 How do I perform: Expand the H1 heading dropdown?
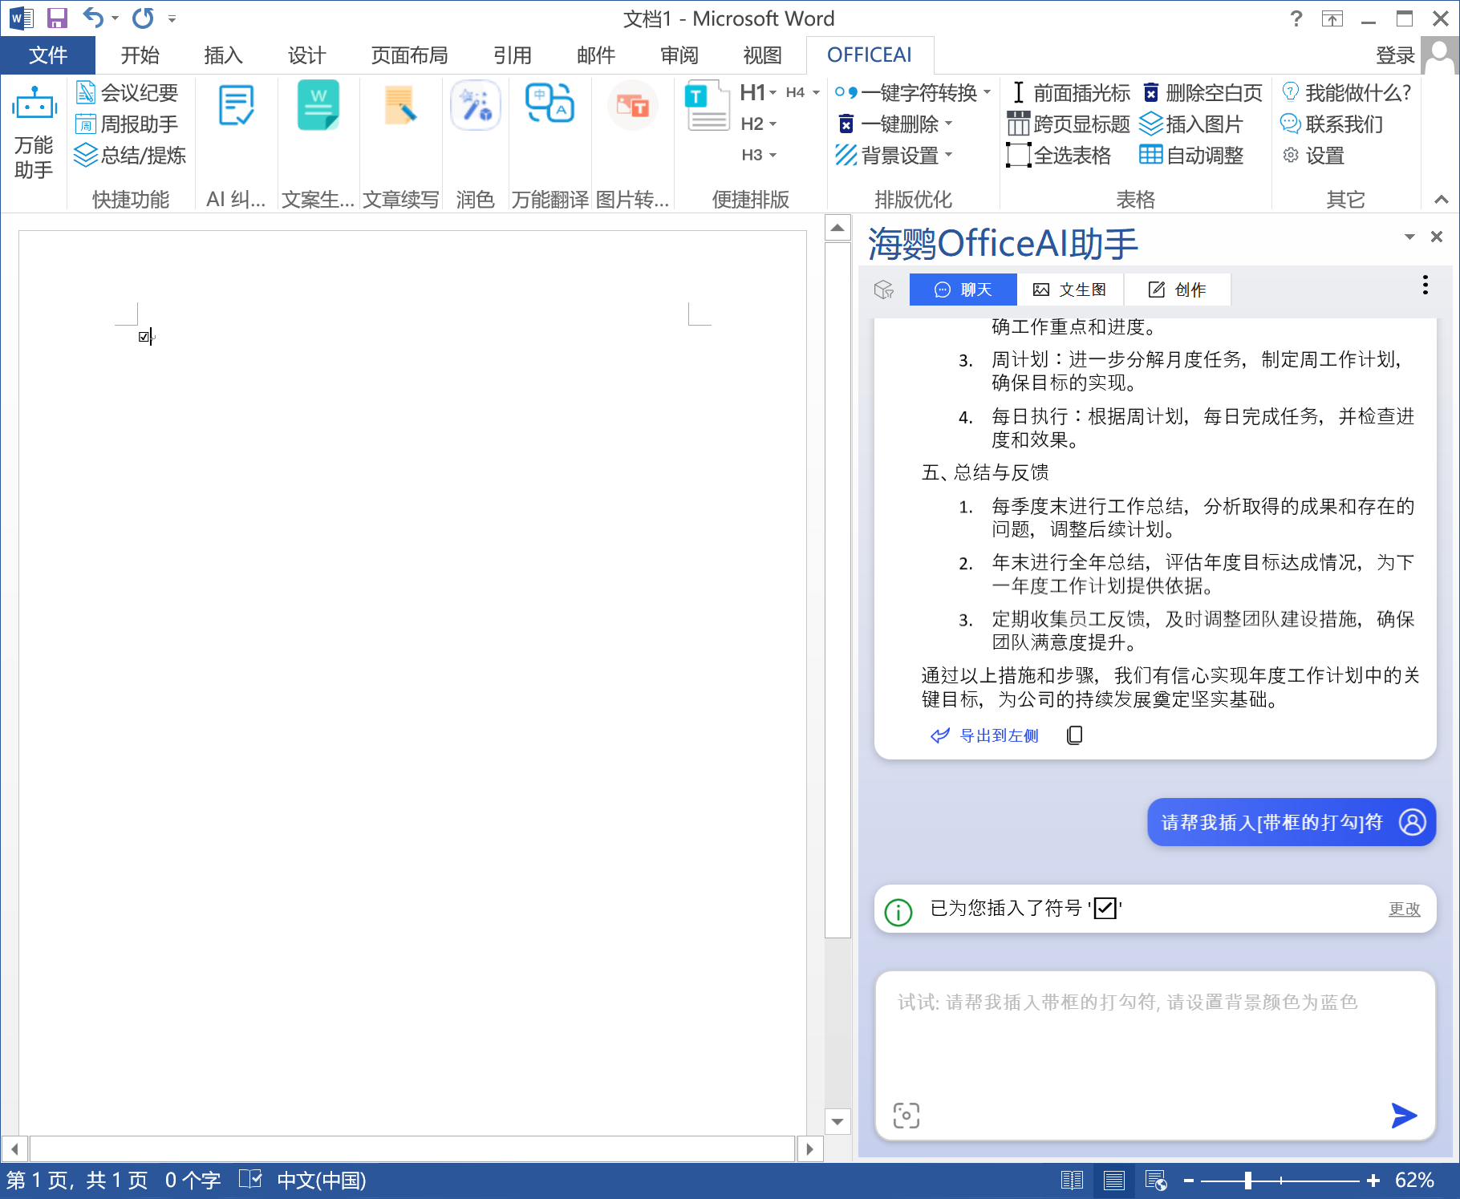(772, 91)
